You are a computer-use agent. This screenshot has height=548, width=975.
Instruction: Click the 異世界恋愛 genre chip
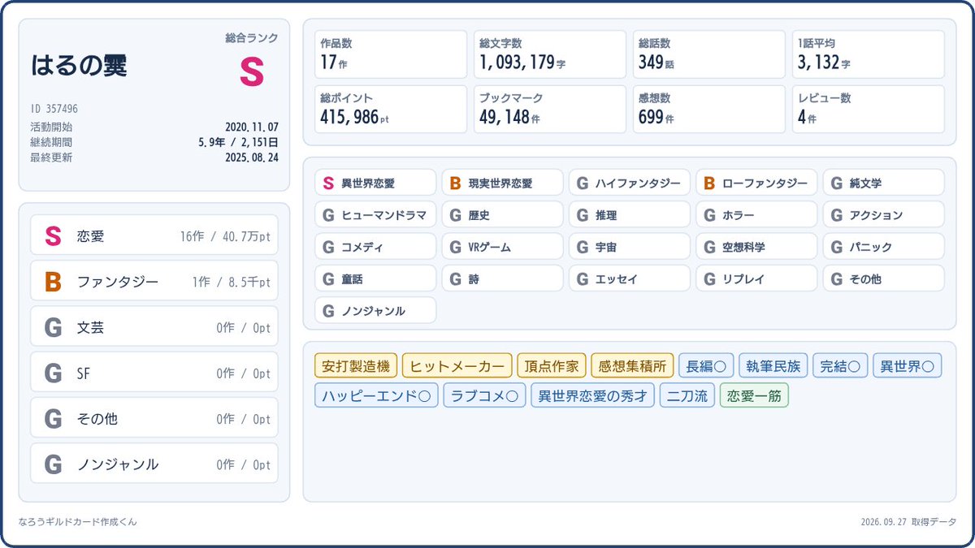[375, 183]
